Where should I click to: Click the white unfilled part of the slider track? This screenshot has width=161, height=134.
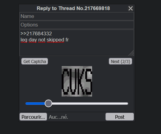click(x=90, y=104)
